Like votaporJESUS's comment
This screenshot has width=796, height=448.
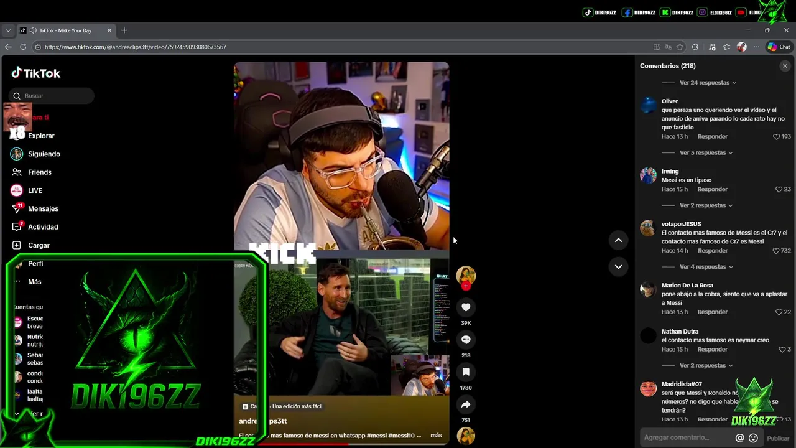(x=776, y=251)
